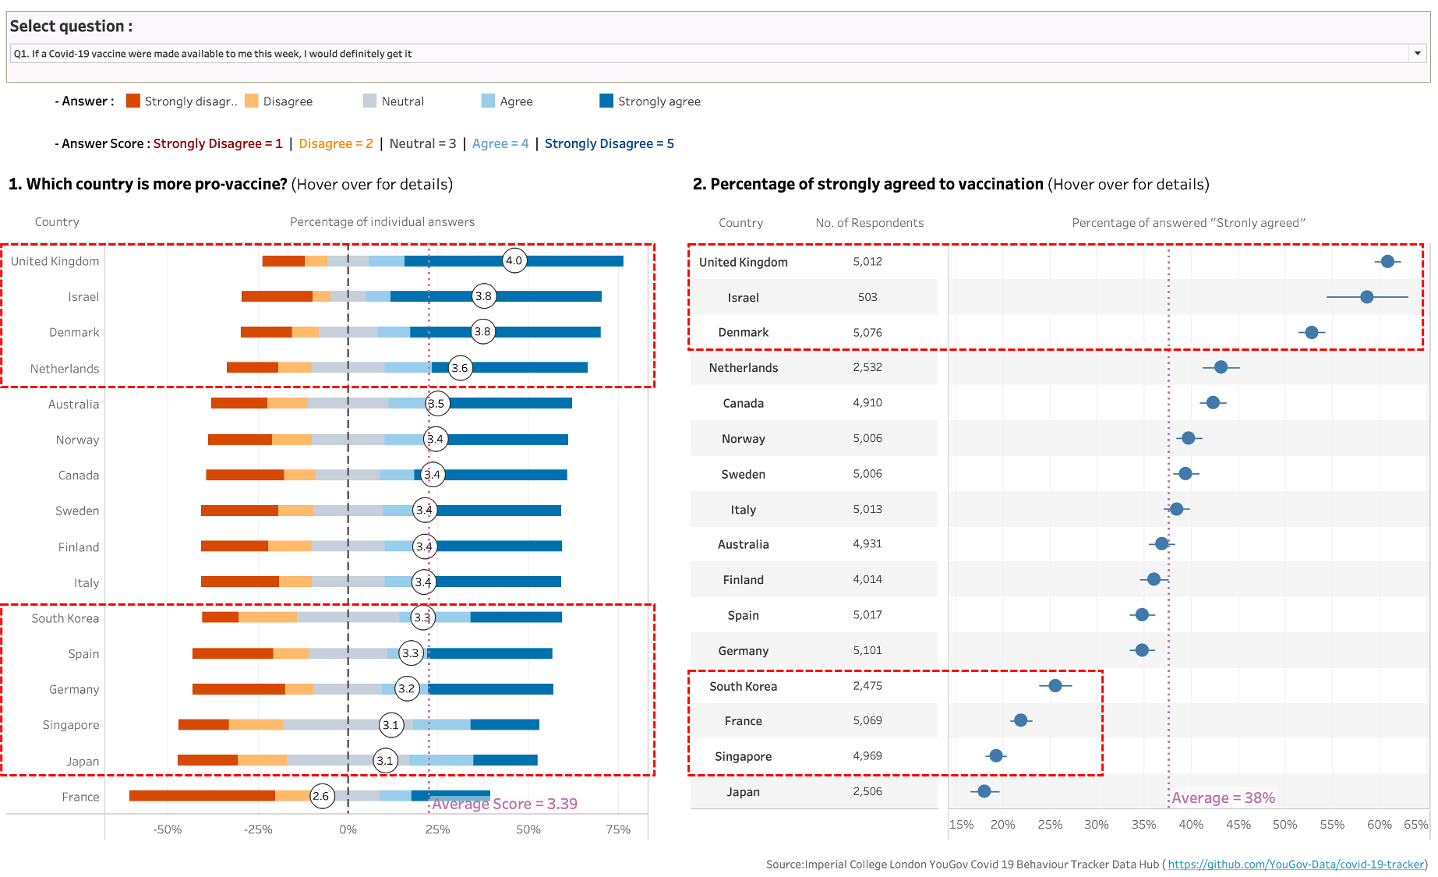Click the United Kingdom 4.0 score circle
The height and width of the screenshot is (877, 1438).
[514, 260]
